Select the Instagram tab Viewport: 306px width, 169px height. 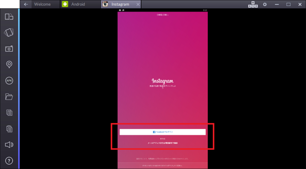point(120,4)
